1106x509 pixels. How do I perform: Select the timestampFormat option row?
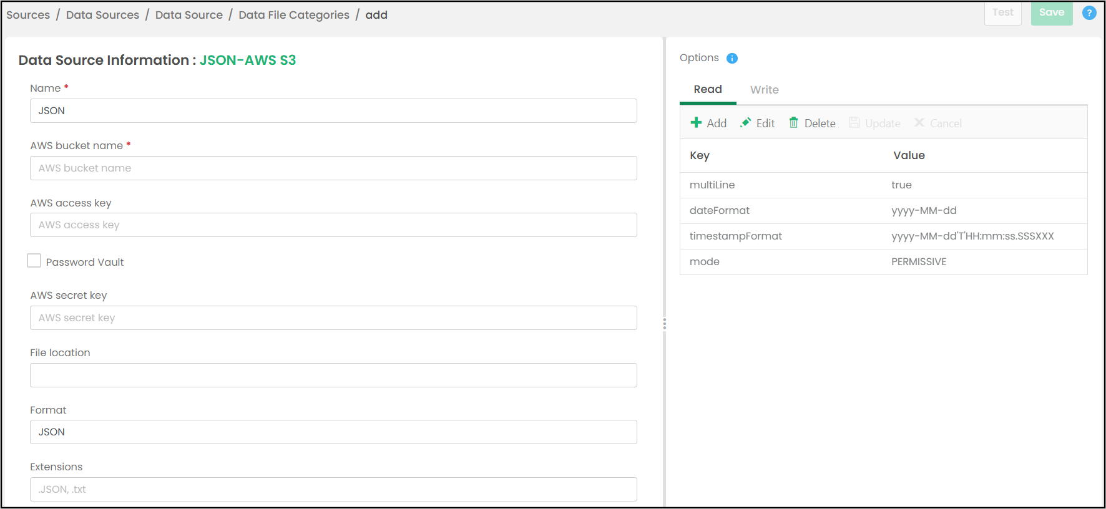(x=883, y=236)
